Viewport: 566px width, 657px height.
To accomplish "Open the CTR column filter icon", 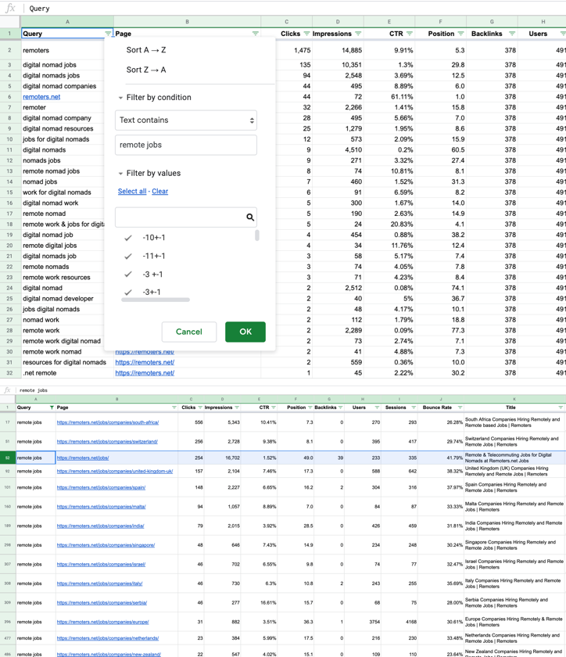I will 410,34.
